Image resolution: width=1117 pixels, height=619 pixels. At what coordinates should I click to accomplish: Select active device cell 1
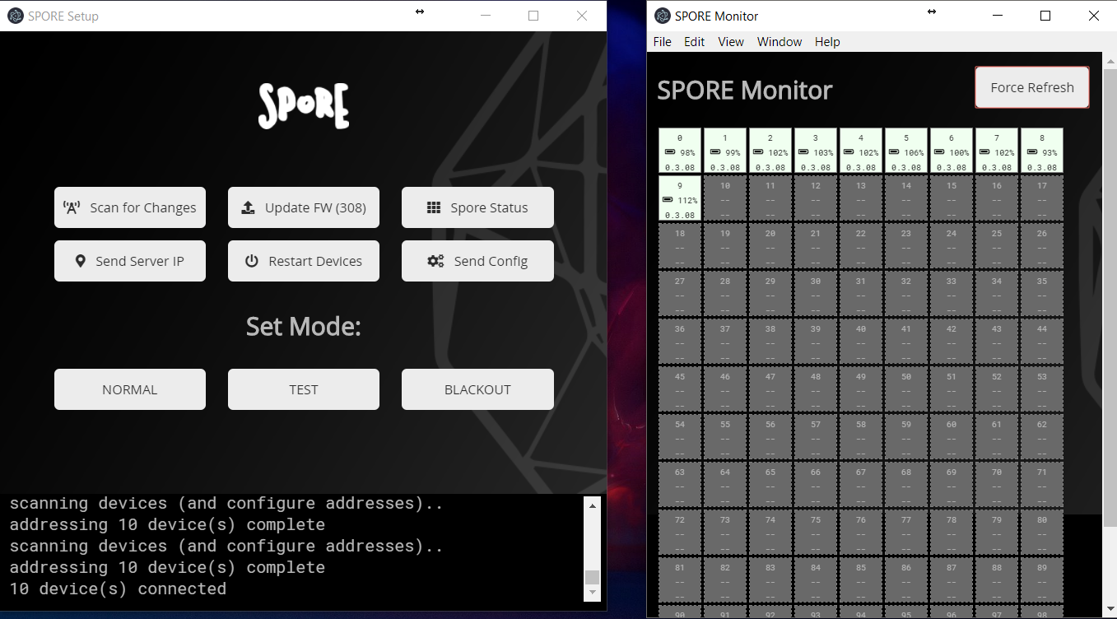[725, 151]
